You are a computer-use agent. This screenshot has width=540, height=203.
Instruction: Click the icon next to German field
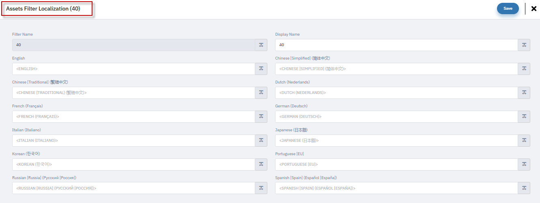click(524, 117)
